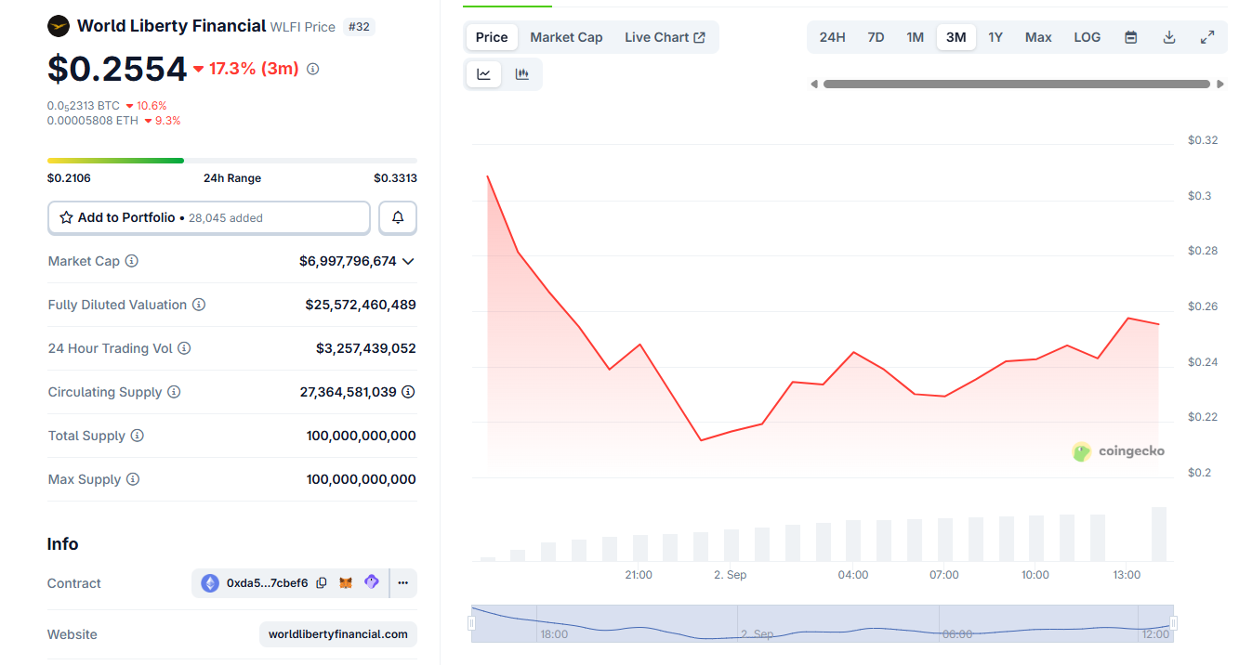The width and height of the screenshot is (1252, 665).
Task: Expand the chart to fullscreen
Action: (1207, 37)
